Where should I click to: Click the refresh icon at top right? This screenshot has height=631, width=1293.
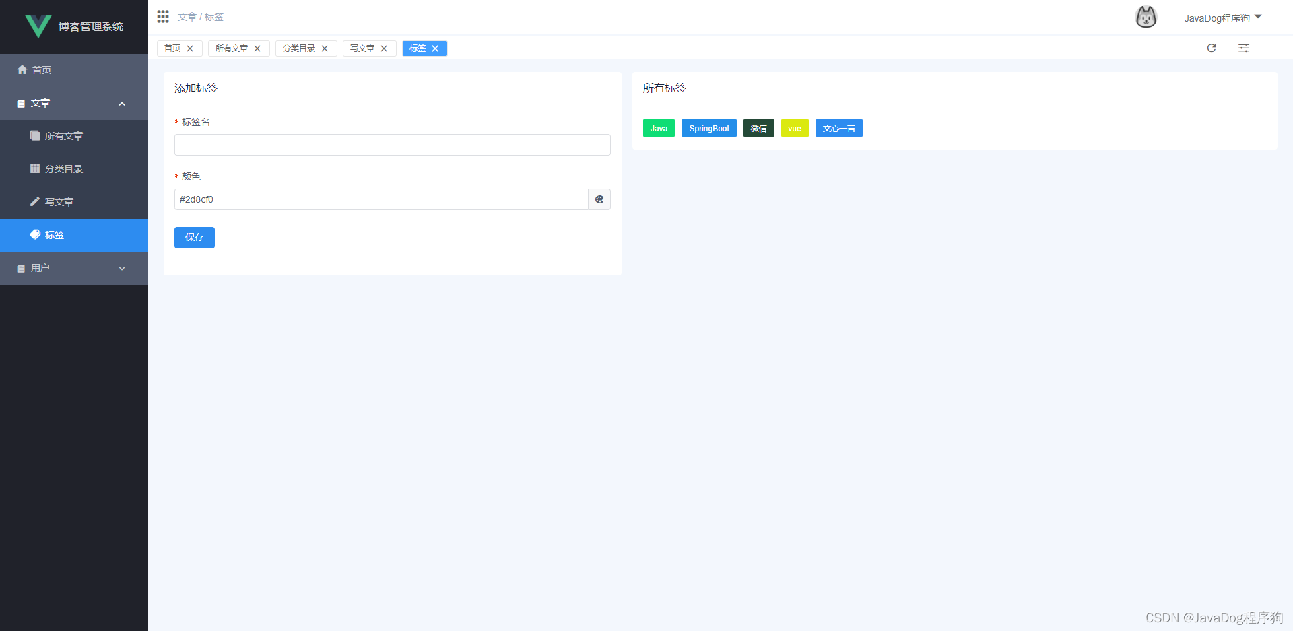click(1211, 48)
